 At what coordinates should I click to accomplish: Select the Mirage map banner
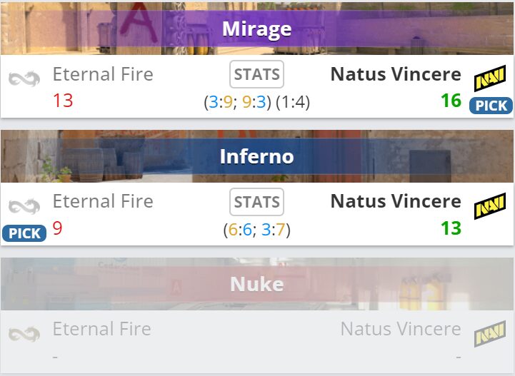pos(257,29)
